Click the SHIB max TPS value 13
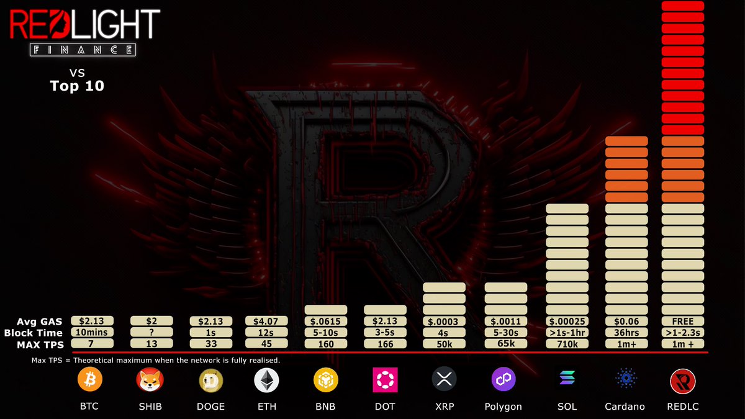Viewport: 745px width, 419px height. tap(151, 343)
